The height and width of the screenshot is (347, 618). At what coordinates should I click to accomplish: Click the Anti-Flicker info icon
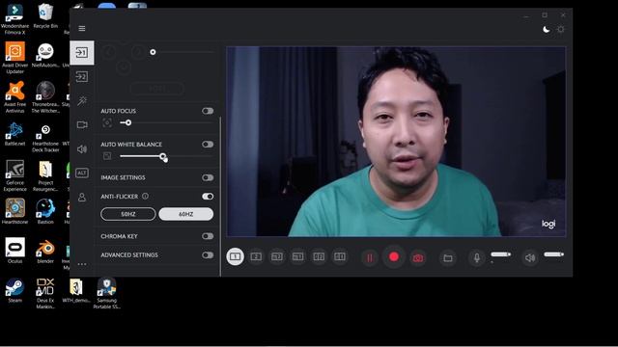[x=145, y=196]
